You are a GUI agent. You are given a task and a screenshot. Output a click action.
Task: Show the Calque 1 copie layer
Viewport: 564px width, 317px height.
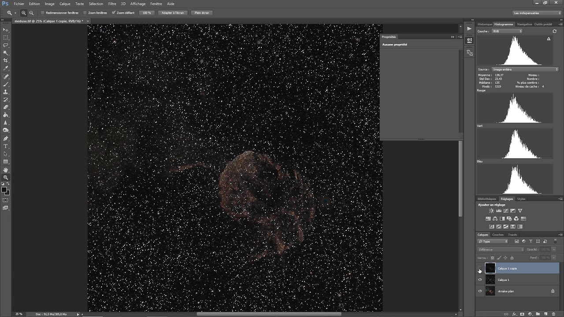(480, 268)
